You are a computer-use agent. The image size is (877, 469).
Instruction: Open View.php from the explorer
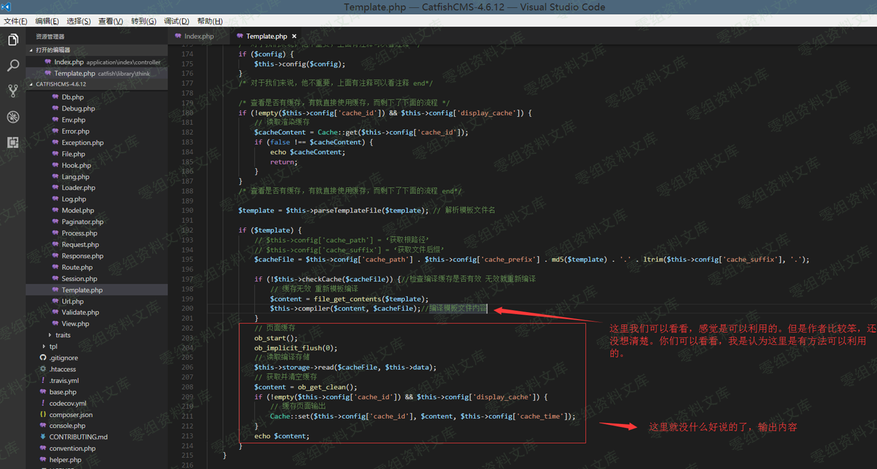75,324
